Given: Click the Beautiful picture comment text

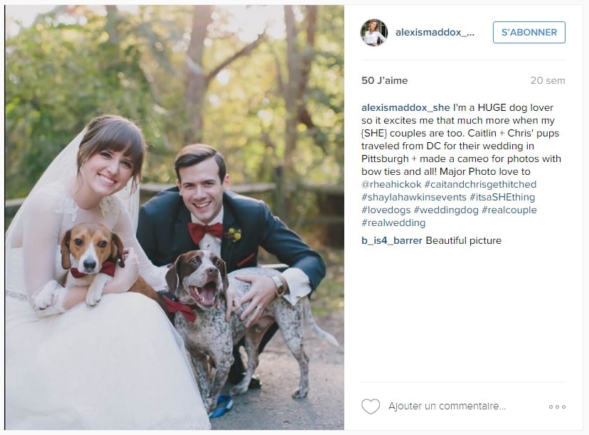Looking at the screenshot, I should coord(463,240).
